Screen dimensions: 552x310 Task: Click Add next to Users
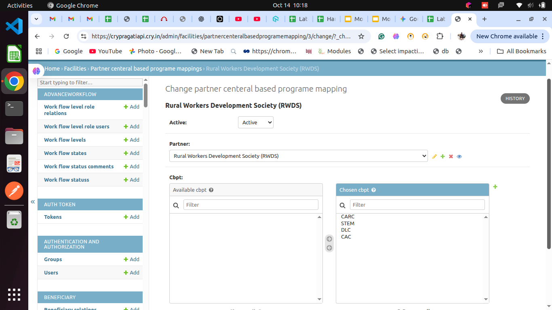(x=131, y=272)
